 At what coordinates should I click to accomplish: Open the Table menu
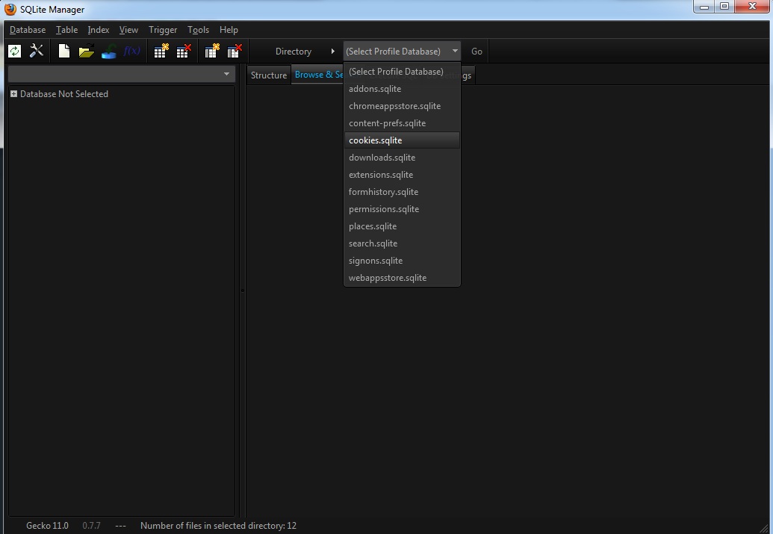66,30
